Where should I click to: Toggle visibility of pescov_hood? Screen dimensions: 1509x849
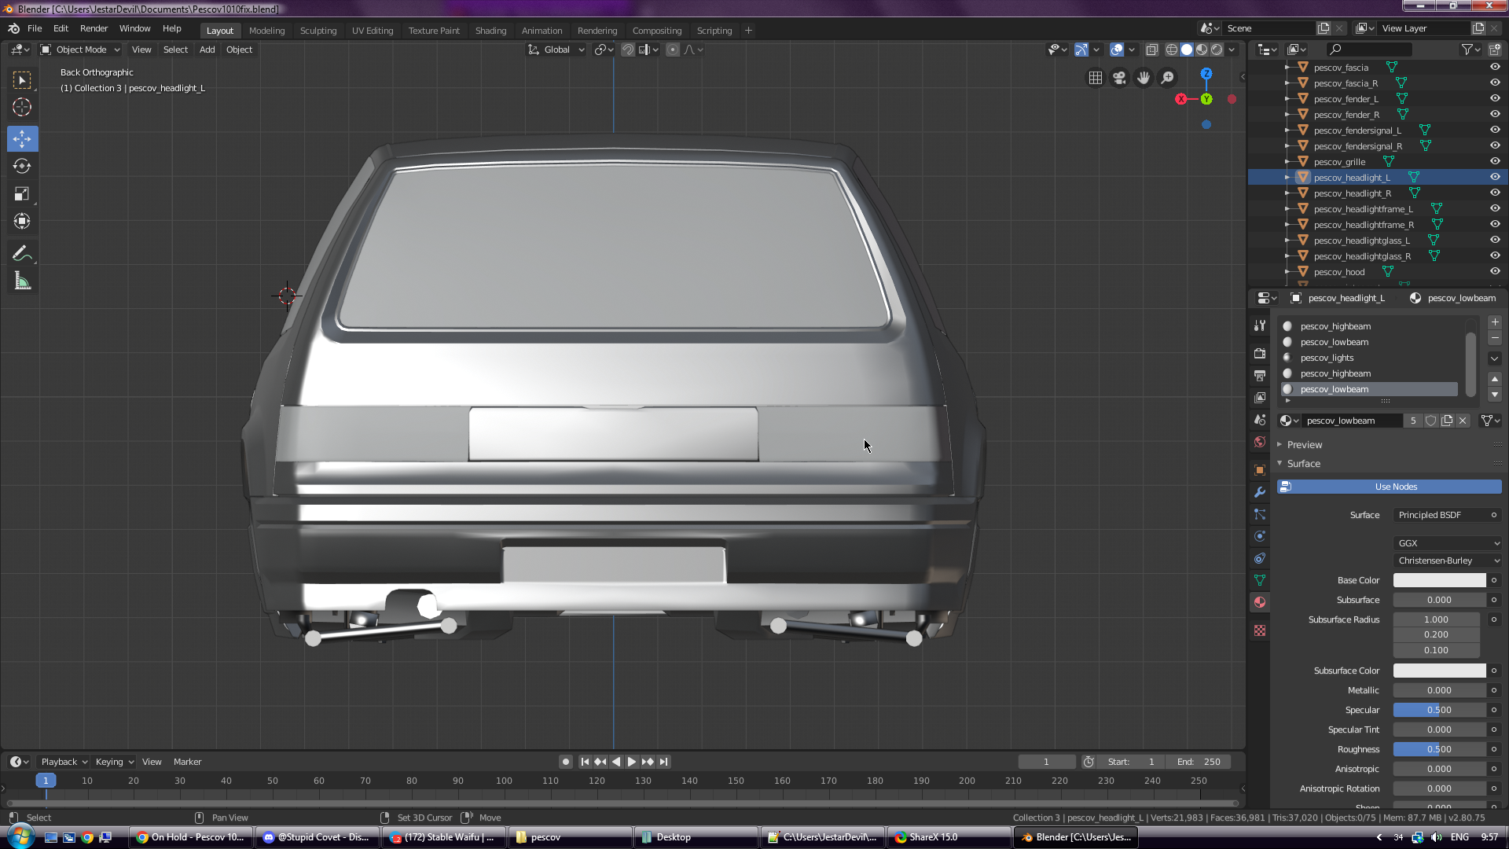[1495, 272]
